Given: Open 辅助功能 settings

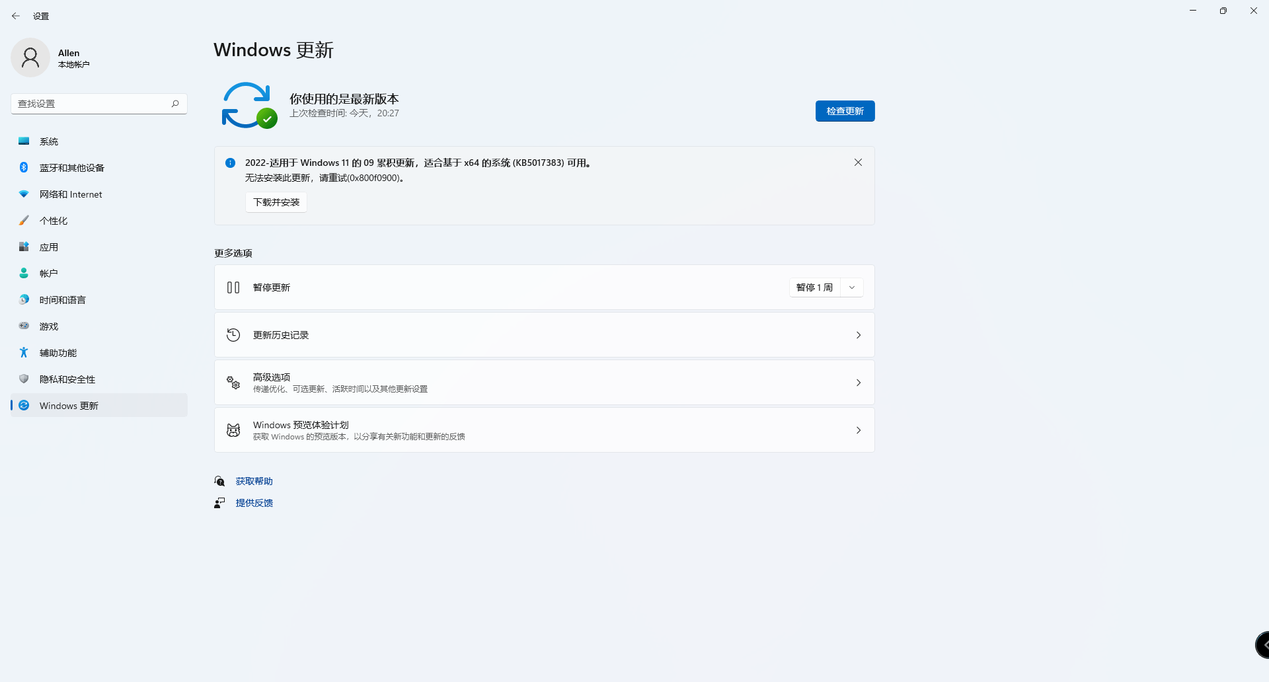Looking at the screenshot, I should (99, 353).
